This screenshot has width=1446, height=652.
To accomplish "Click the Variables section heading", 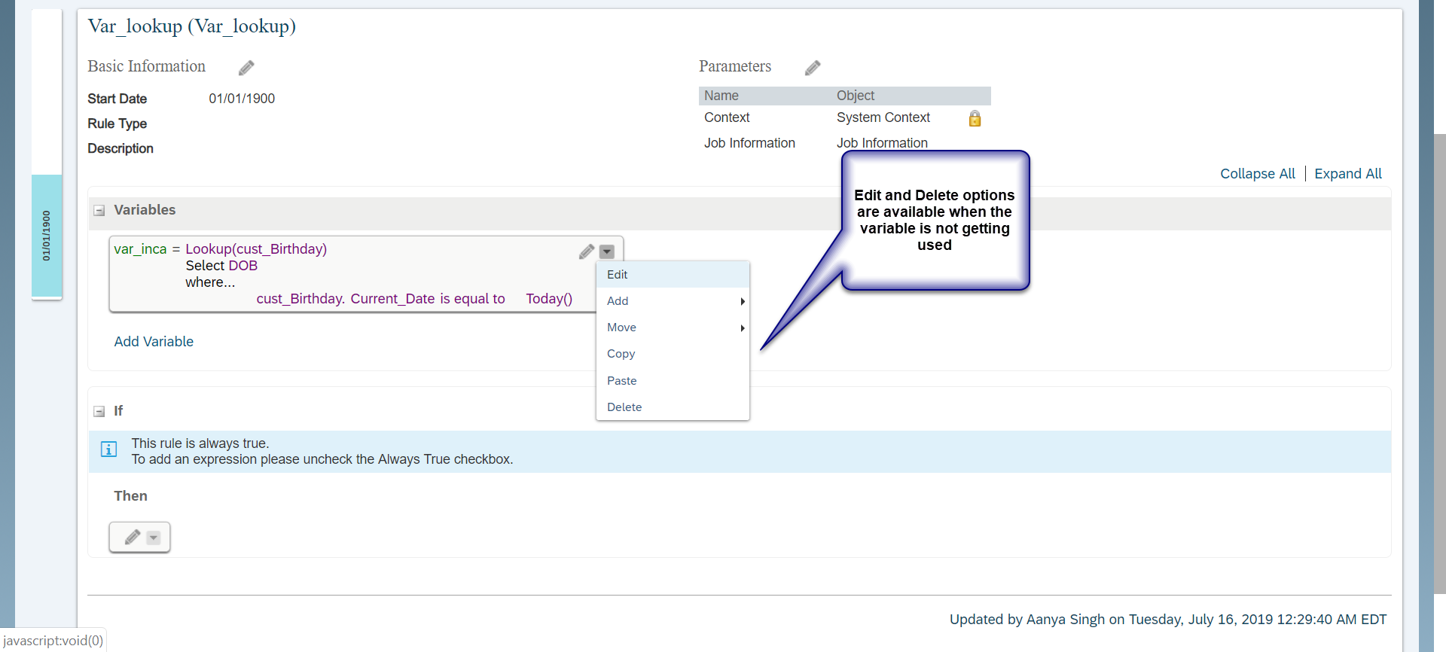I will 145,210.
